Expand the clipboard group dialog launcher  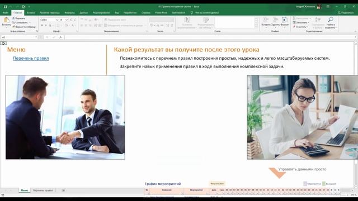pos(36,31)
